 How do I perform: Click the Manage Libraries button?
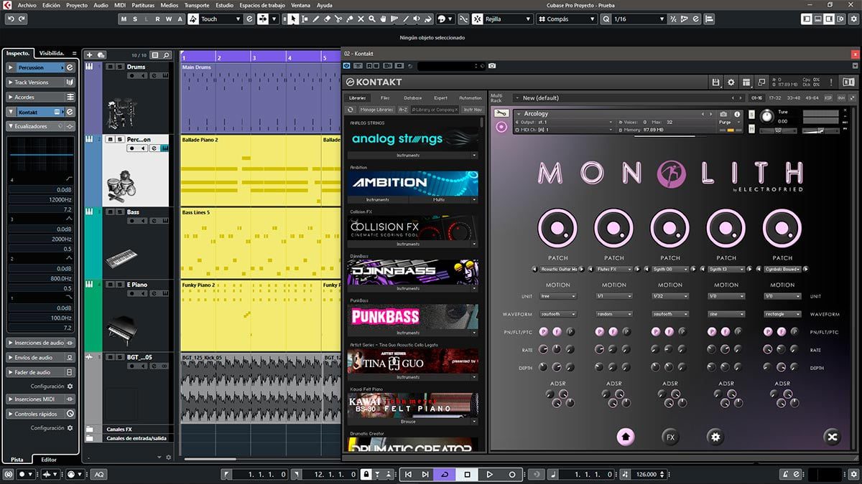(376, 110)
